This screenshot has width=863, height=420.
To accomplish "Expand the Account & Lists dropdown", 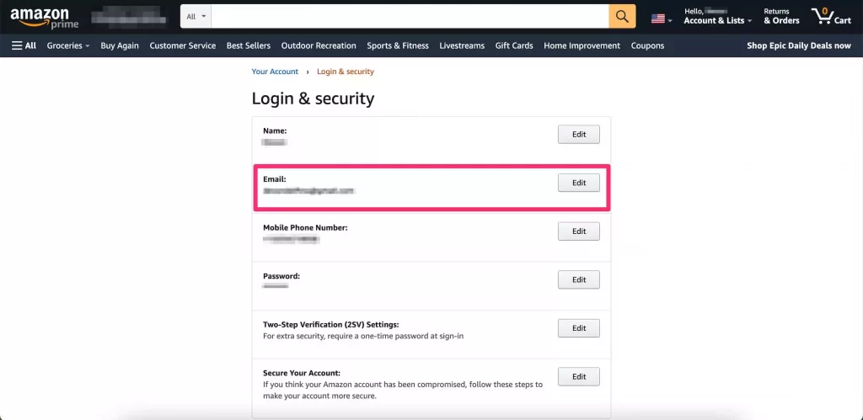I will (717, 20).
